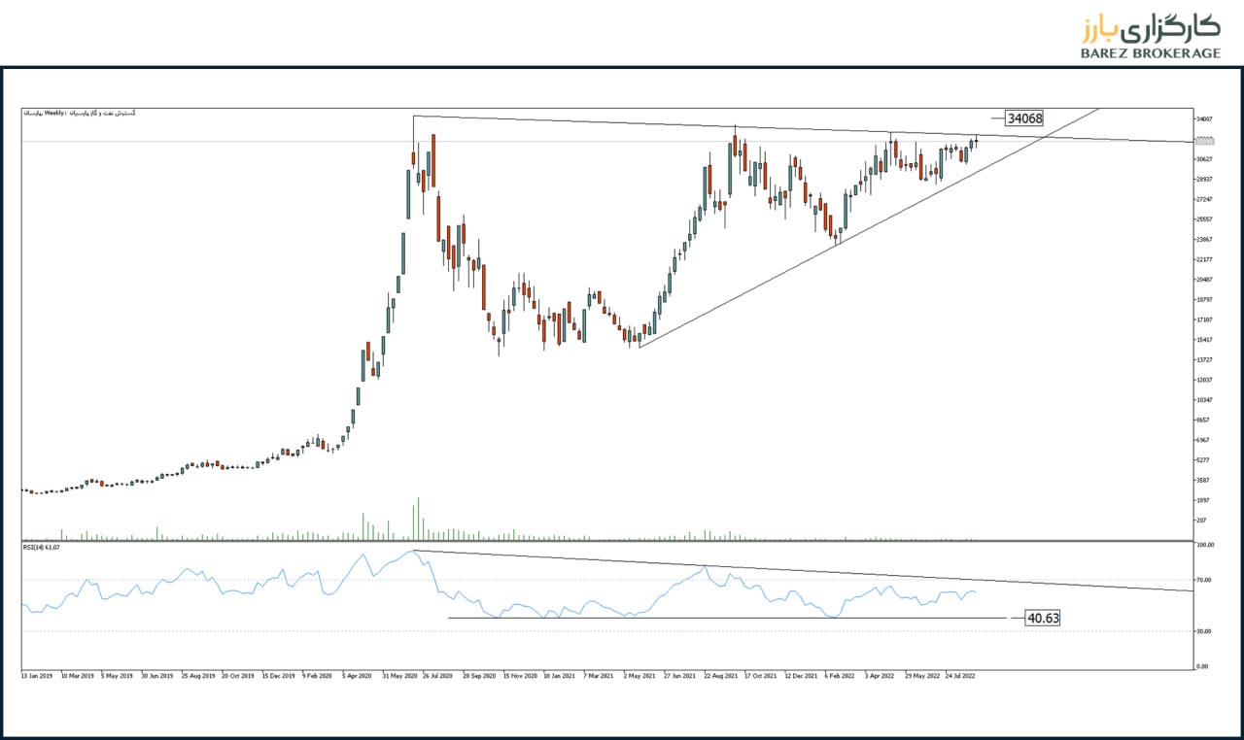Viewport: 1244px width, 740px height.
Task: Click the 22 Aug 2021 date label
Action: coord(721,674)
